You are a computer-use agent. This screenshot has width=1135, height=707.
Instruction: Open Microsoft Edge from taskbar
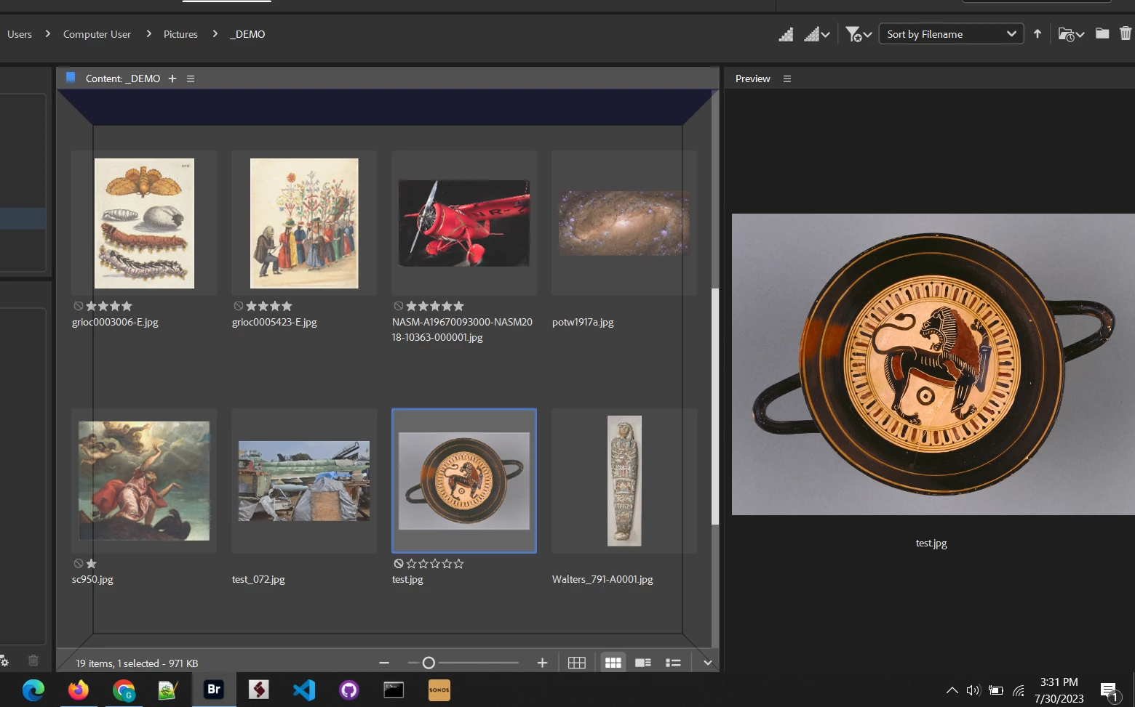(33, 690)
